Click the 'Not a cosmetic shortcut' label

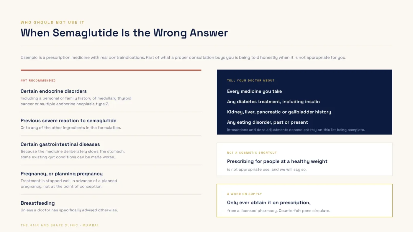click(x=252, y=153)
